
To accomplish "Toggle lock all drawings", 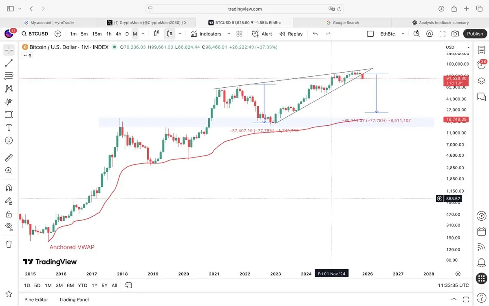I will pos(9,214).
